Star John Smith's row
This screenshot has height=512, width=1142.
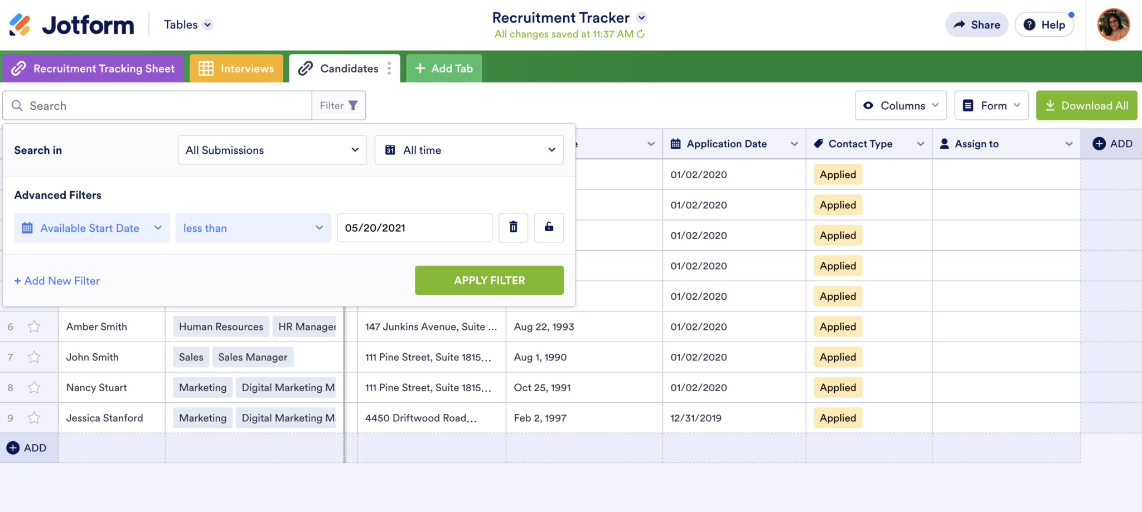click(x=35, y=357)
